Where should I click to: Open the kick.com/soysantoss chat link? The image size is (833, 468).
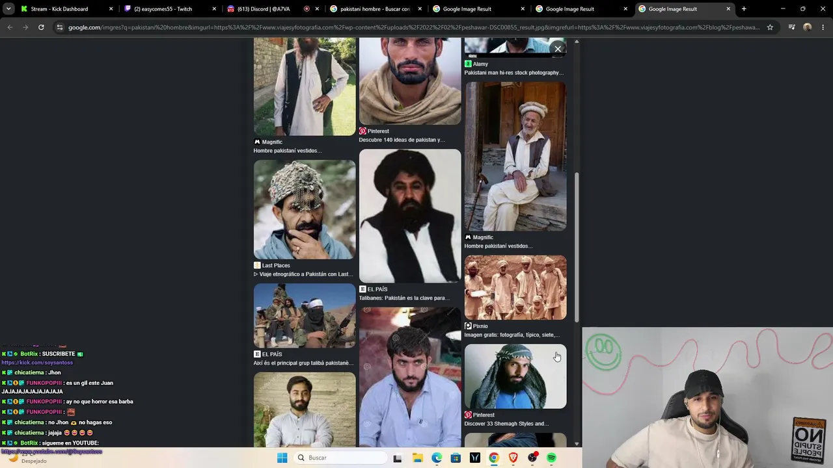click(37, 363)
